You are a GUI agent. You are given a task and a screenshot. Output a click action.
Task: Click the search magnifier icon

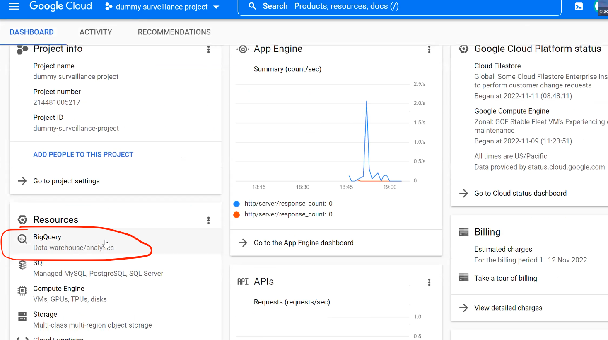[x=252, y=6]
